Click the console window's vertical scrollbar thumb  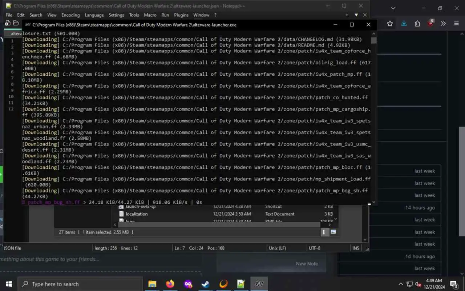[374, 40]
